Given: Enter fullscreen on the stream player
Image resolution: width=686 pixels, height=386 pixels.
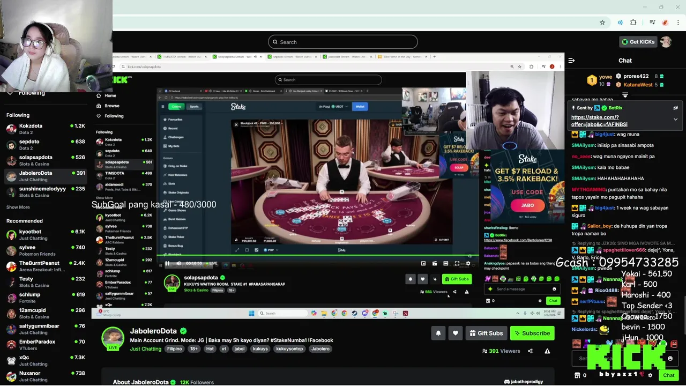Looking at the screenshot, I should (x=457, y=263).
